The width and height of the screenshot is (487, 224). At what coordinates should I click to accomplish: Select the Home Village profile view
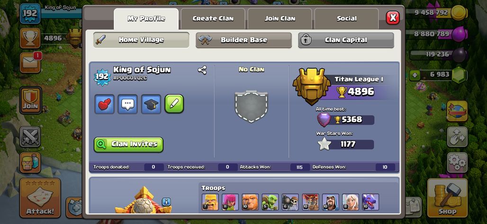pos(141,40)
